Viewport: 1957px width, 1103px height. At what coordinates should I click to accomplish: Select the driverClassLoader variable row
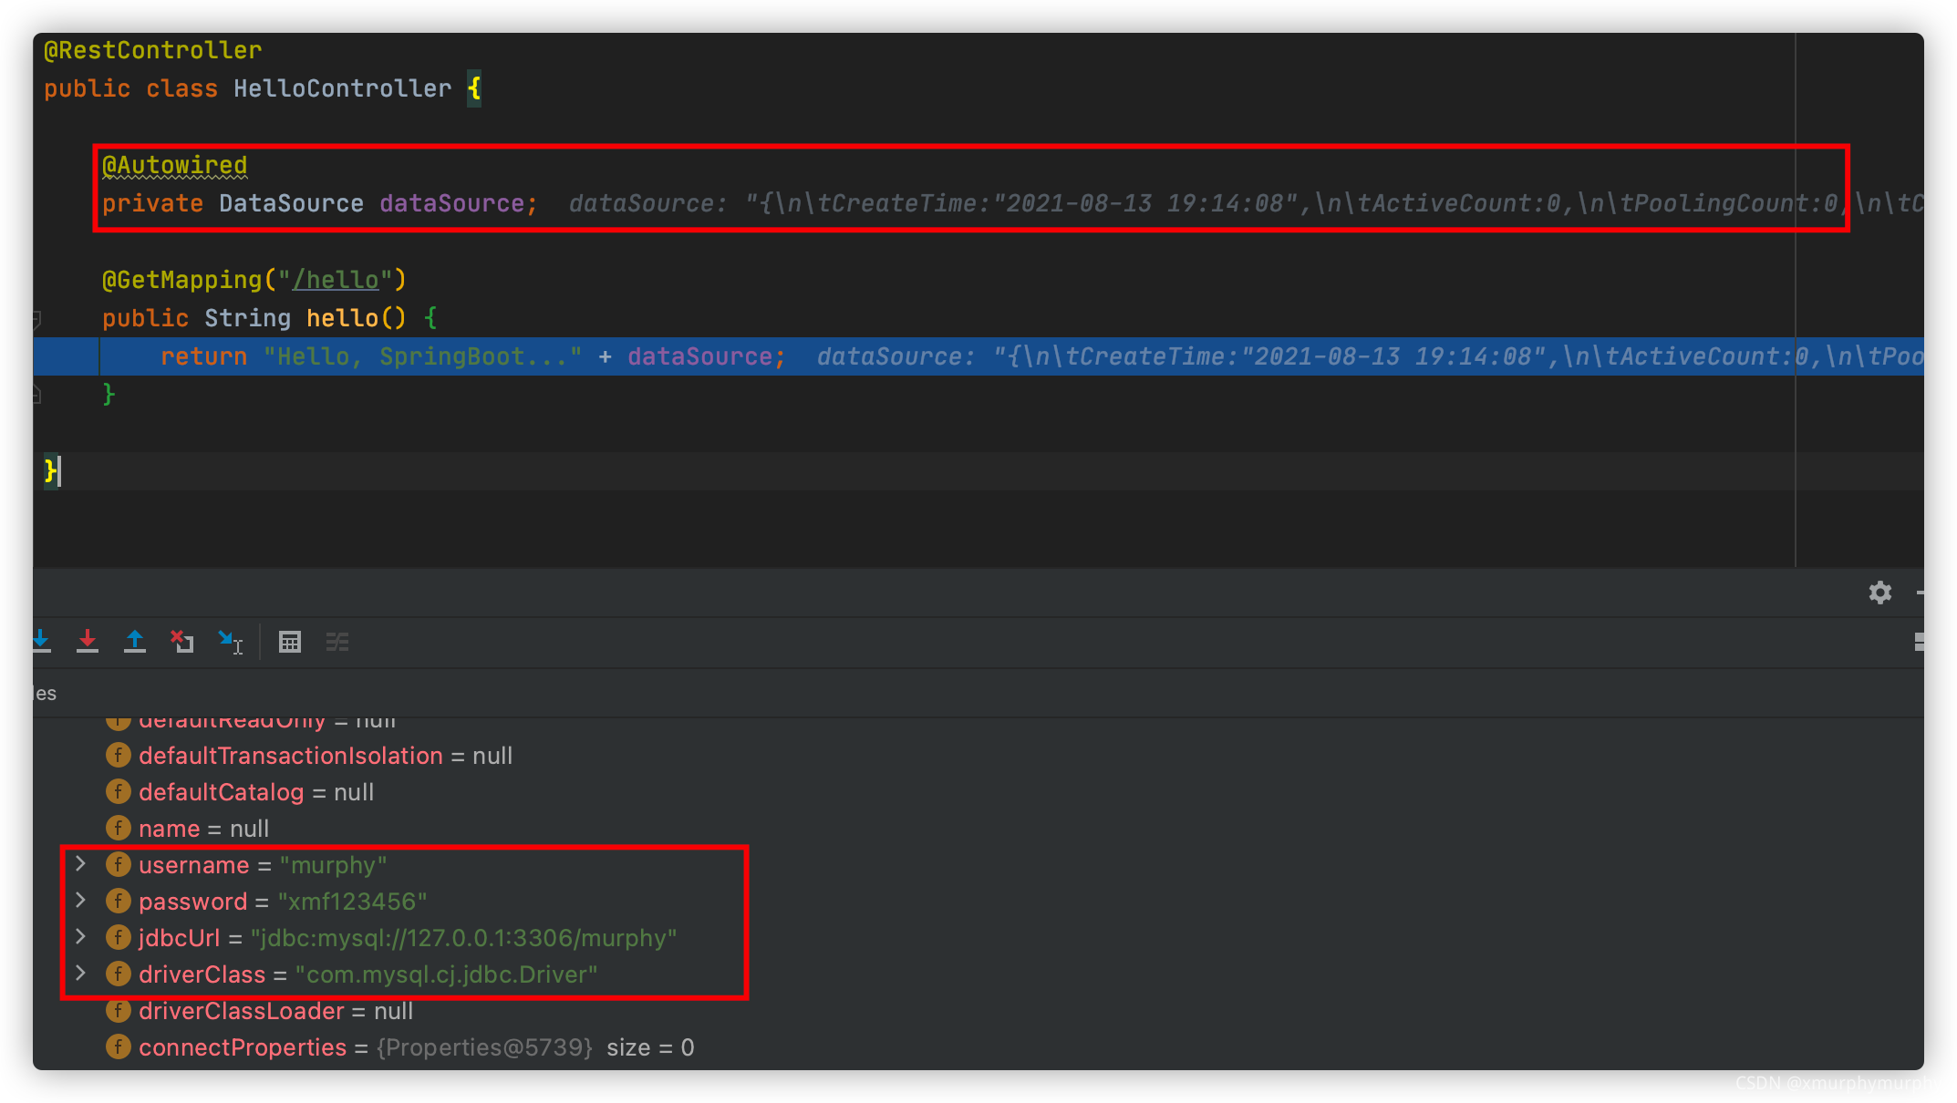point(241,1011)
